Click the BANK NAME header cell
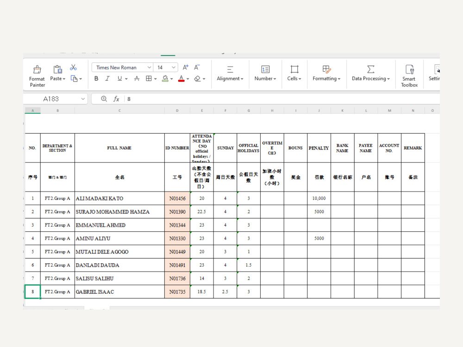Viewport: 463px width, 347px height. pos(343,148)
